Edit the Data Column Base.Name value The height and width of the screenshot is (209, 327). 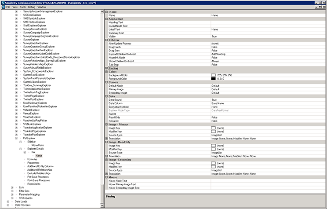click(268, 103)
